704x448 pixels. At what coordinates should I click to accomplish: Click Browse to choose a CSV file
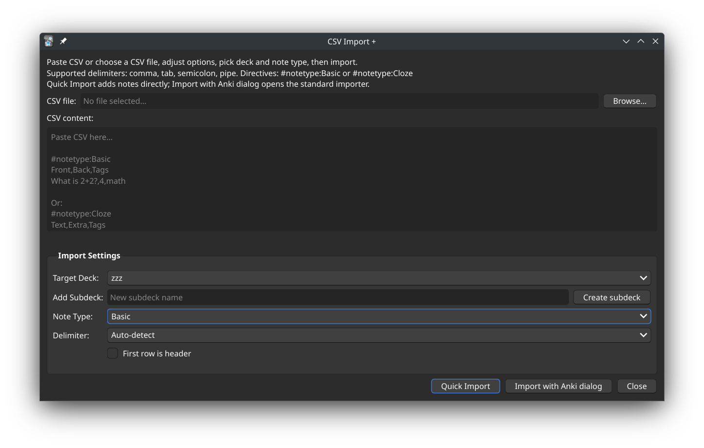tap(629, 101)
